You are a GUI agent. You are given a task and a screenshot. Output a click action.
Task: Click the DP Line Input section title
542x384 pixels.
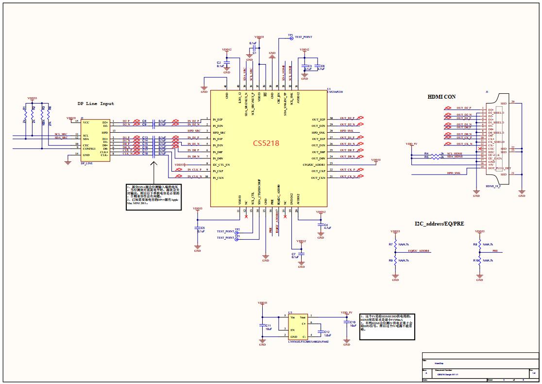point(95,104)
